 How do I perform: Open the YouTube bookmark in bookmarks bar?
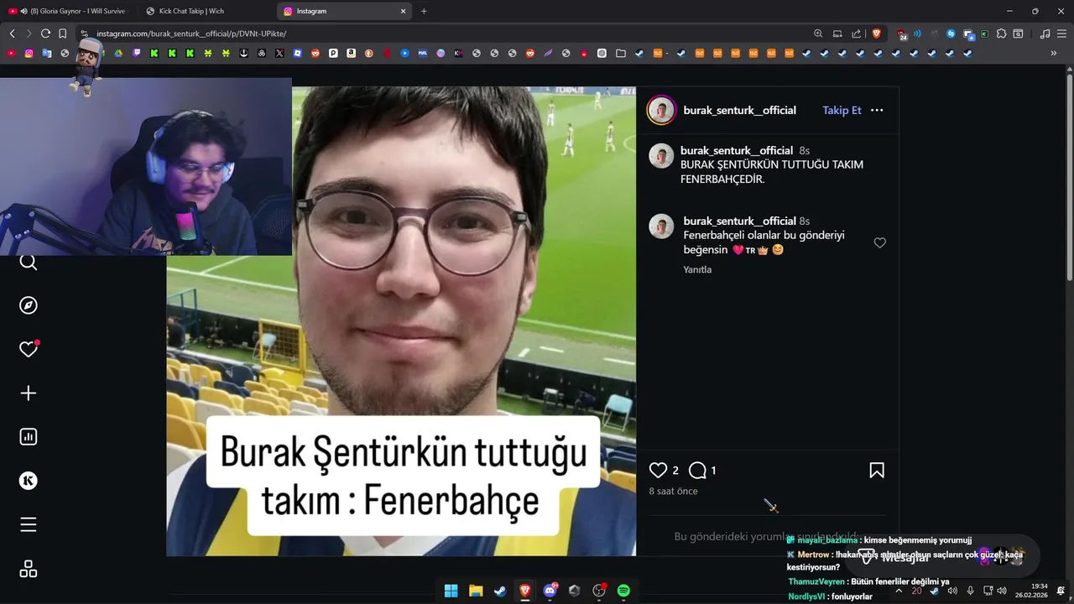pyautogui.click(x=11, y=54)
